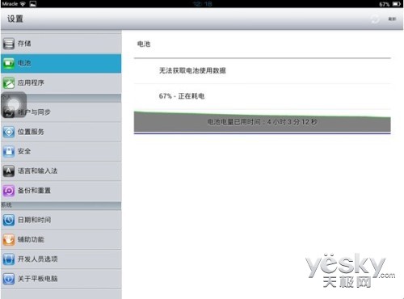Open the 安全 security lock icon
Screen dimensions: 404x299
click(x=9, y=151)
